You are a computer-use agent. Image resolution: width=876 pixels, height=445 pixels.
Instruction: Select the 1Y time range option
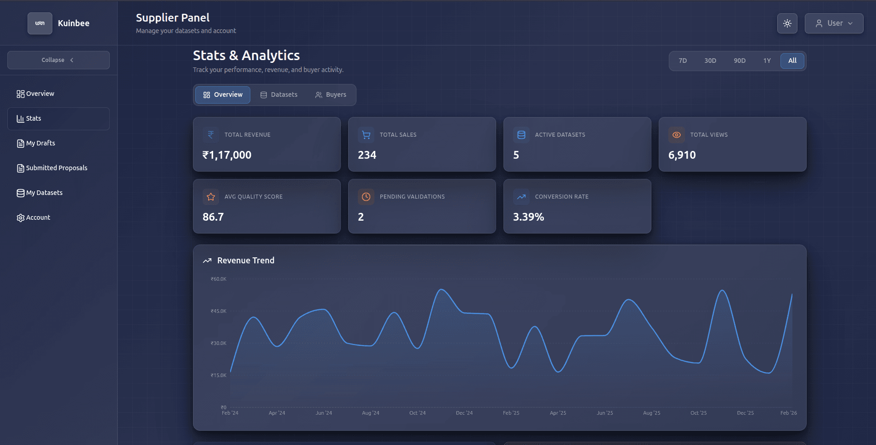(x=766, y=61)
